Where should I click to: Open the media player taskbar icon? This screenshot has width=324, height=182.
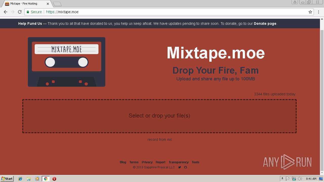[37, 179]
